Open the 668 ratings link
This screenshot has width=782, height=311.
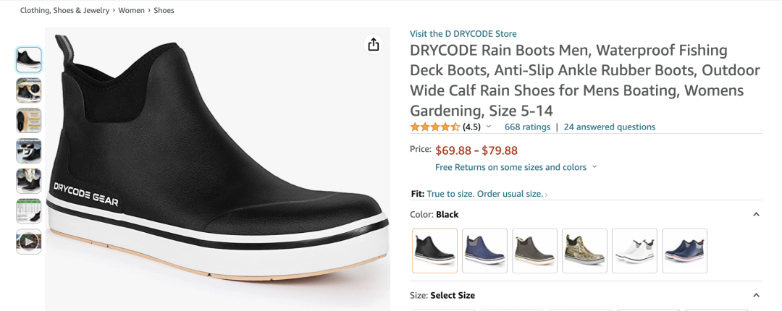[x=527, y=127]
